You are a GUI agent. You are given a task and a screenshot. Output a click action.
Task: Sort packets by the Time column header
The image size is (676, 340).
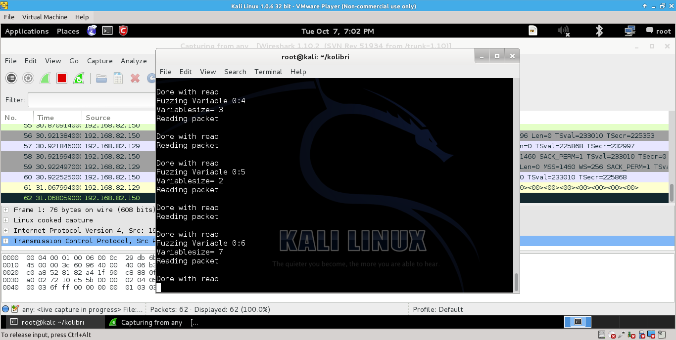point(57,118)
